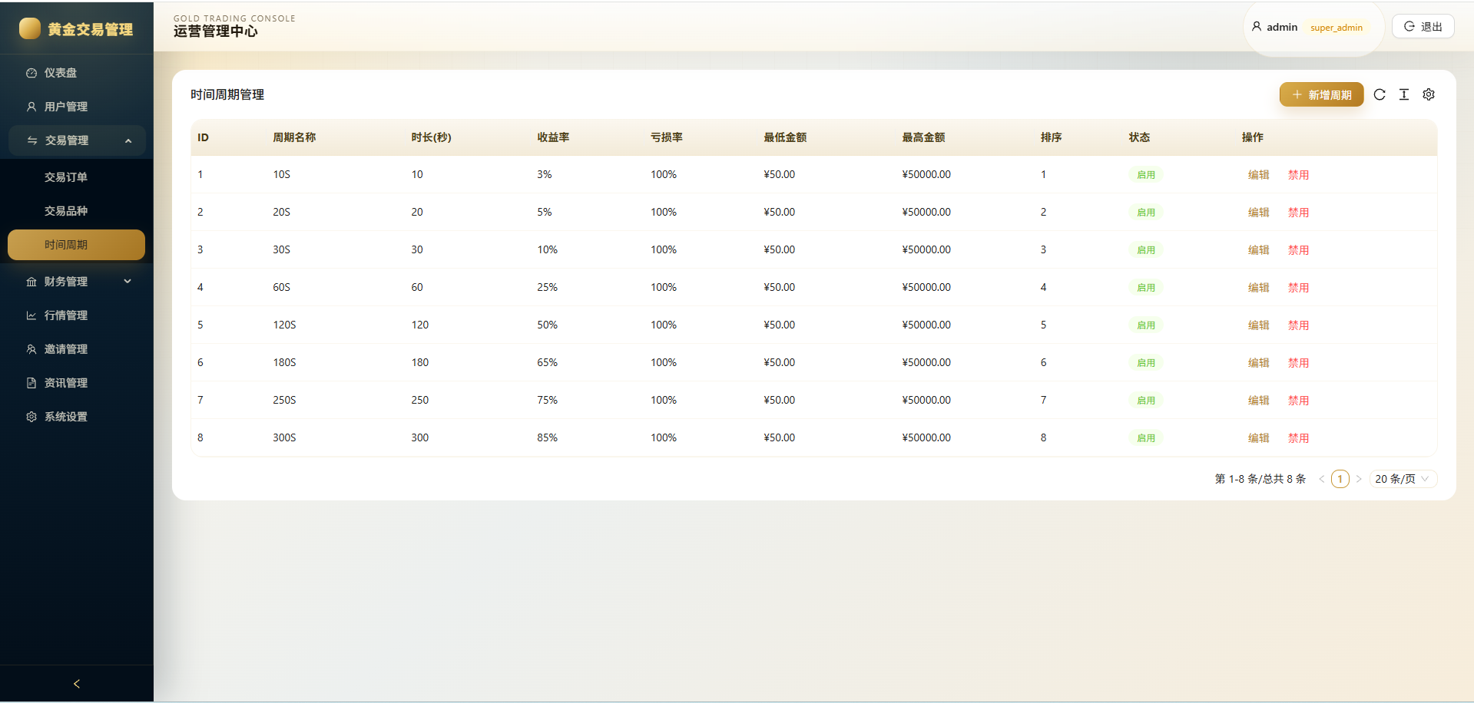Click the 85% yield cell
The image size is (1474, 703).
547,437
